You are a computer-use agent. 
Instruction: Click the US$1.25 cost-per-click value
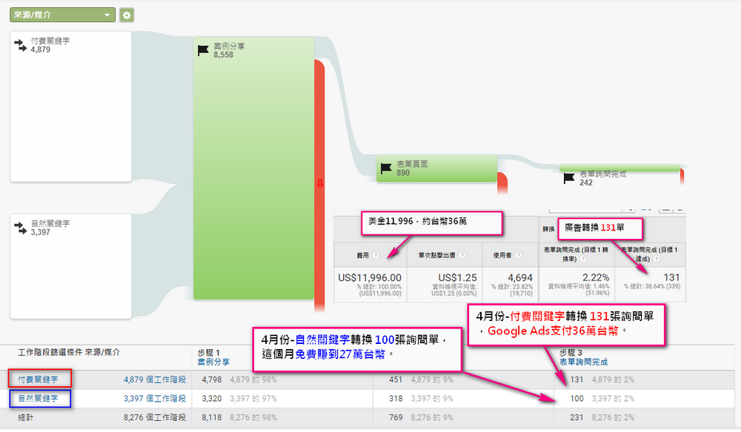click(457, 278)
